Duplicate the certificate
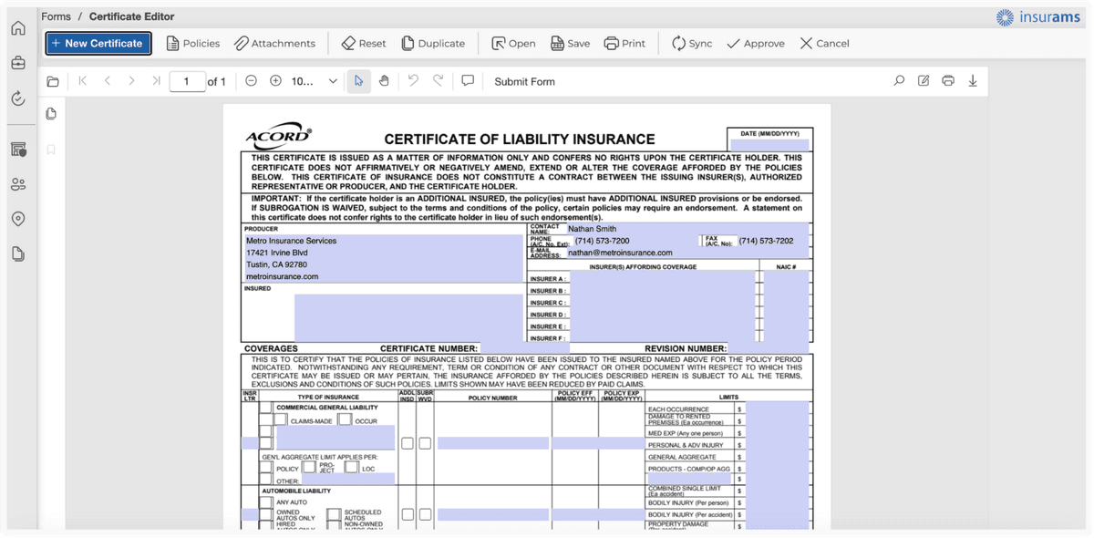 coord(433,43)
